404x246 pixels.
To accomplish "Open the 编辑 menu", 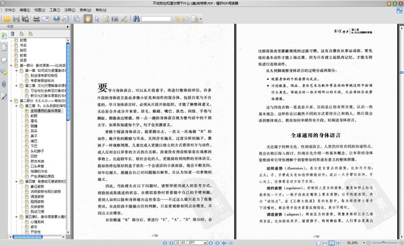I will pyautogui.click(x=25, y=10).
